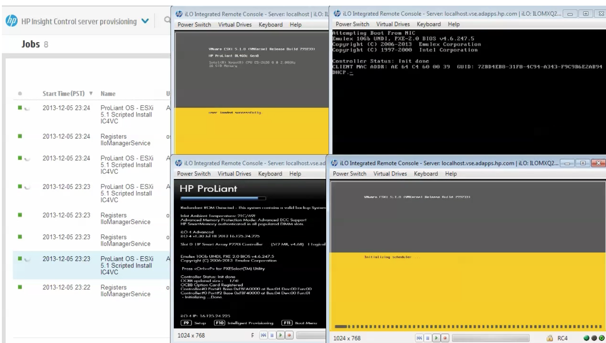Open Virtual Drives menu in the PXE boot console
606x343 pixels.
point(393,24)
